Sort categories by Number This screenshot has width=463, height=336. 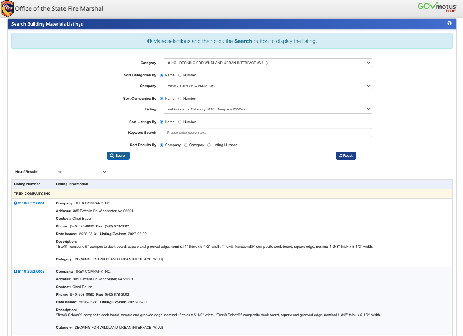180,75
